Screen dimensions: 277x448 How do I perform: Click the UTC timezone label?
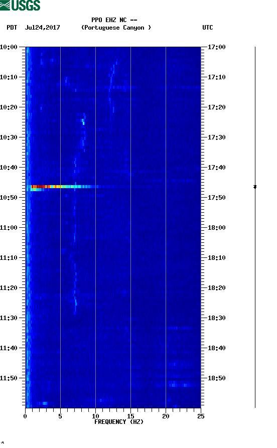(x=208, y=28)
